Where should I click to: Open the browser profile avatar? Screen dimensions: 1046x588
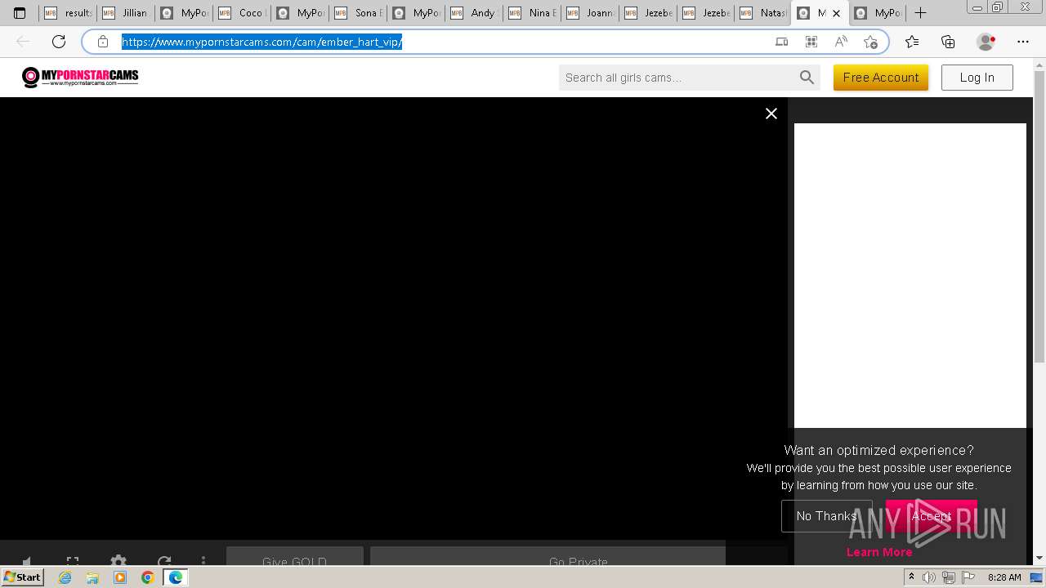click(986, 42)
